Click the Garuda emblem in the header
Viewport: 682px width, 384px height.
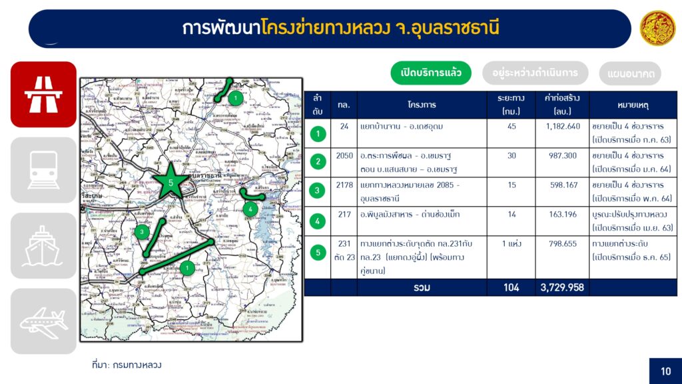657,29
